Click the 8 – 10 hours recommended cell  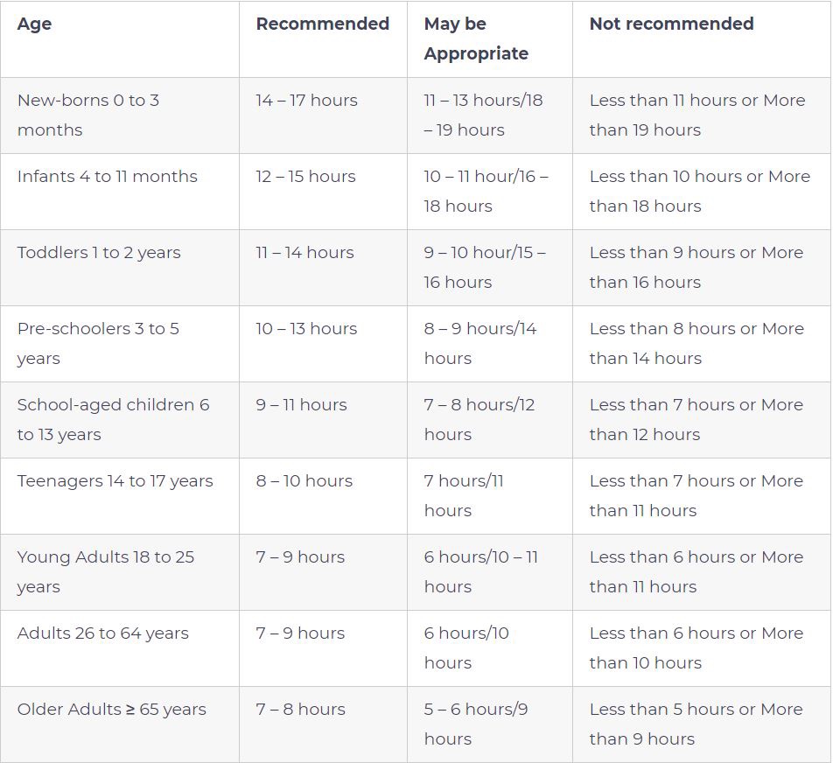304,481
